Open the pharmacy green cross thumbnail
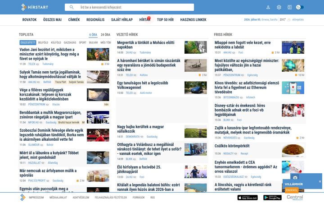The height and width of the screenshot is (203, 324). (x=293, y=65)
